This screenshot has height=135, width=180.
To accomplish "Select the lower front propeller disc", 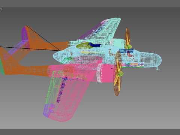I will (117, 73).
